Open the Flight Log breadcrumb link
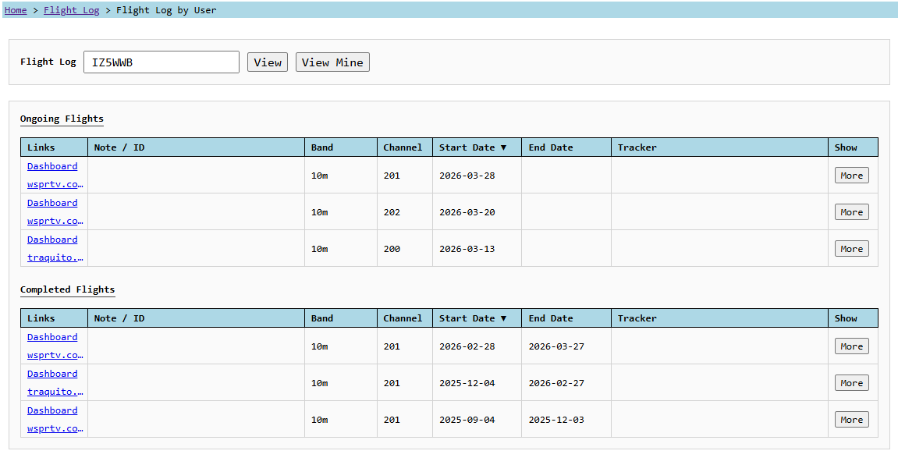The height and width of the screenshot is (465, 898). 71,10
